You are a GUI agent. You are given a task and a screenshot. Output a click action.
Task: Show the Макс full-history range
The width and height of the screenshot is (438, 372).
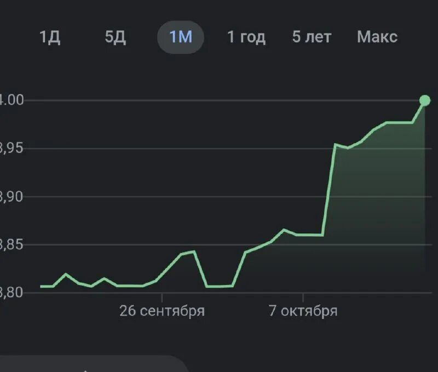click(377, 37)
